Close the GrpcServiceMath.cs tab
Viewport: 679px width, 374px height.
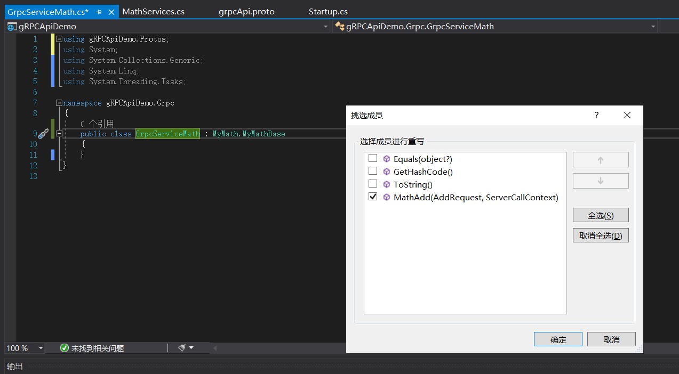click(111, 12)
